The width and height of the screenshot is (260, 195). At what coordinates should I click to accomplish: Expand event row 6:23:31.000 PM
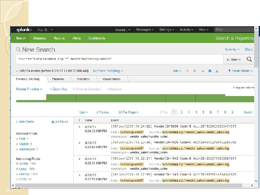[79, 159]
